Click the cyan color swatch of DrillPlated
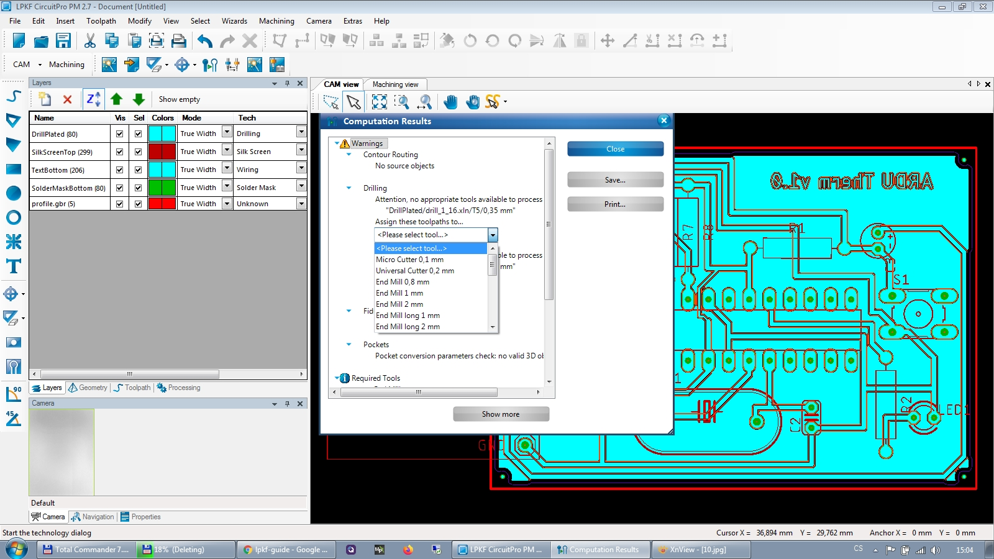Screen dimensions: 994x559 [x=162, y=134]
